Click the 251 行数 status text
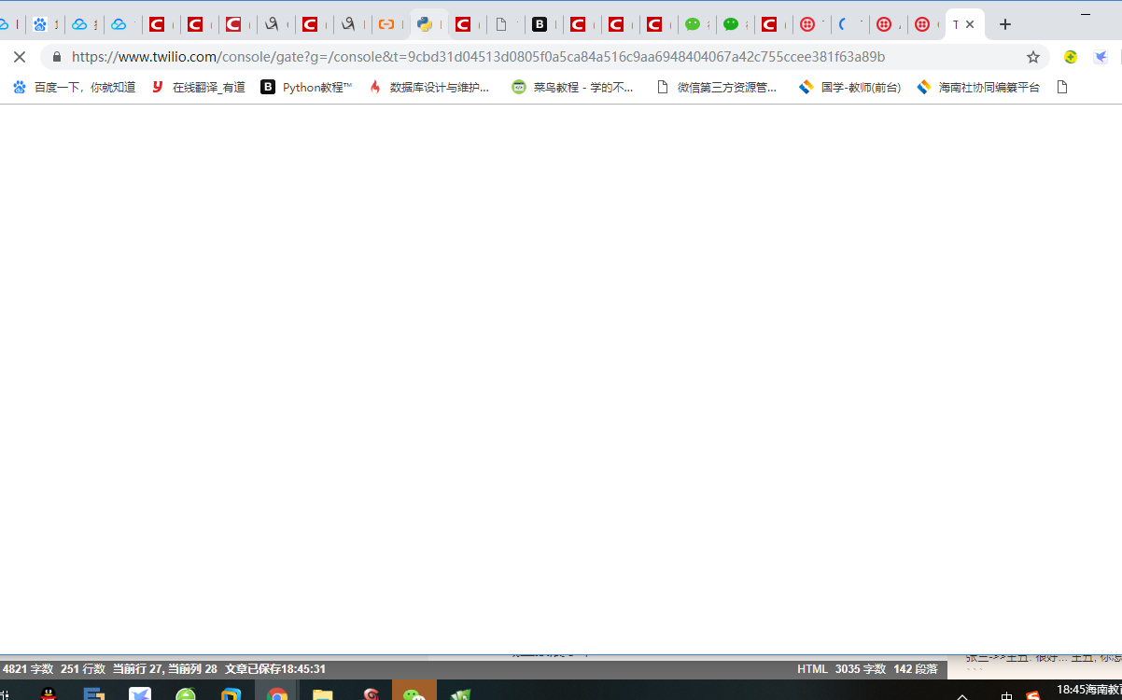This screenshot has width=1122, height=700. 83,669
